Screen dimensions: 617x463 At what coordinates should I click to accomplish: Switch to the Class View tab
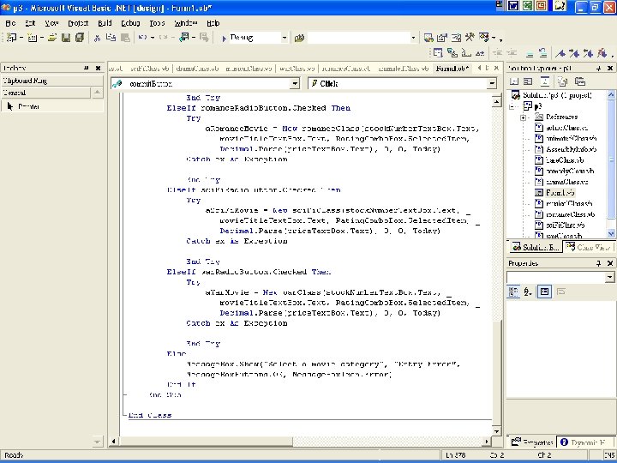pyautogui.click(x=588, y=247)
